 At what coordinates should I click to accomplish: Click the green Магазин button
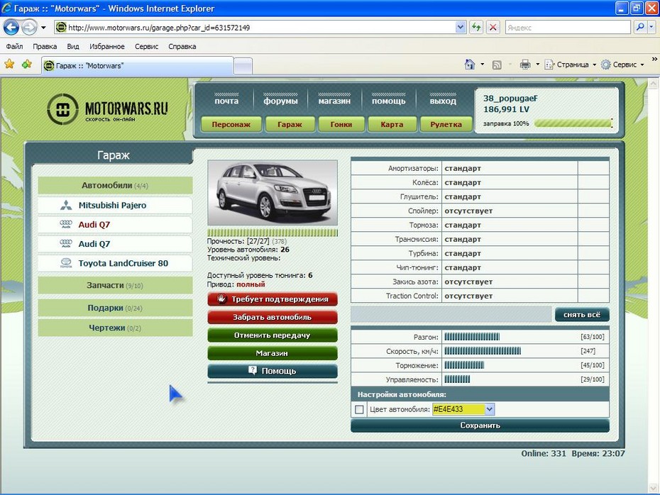273,353
